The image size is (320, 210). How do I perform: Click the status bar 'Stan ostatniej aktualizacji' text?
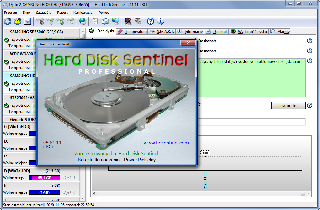click(49, 205)
